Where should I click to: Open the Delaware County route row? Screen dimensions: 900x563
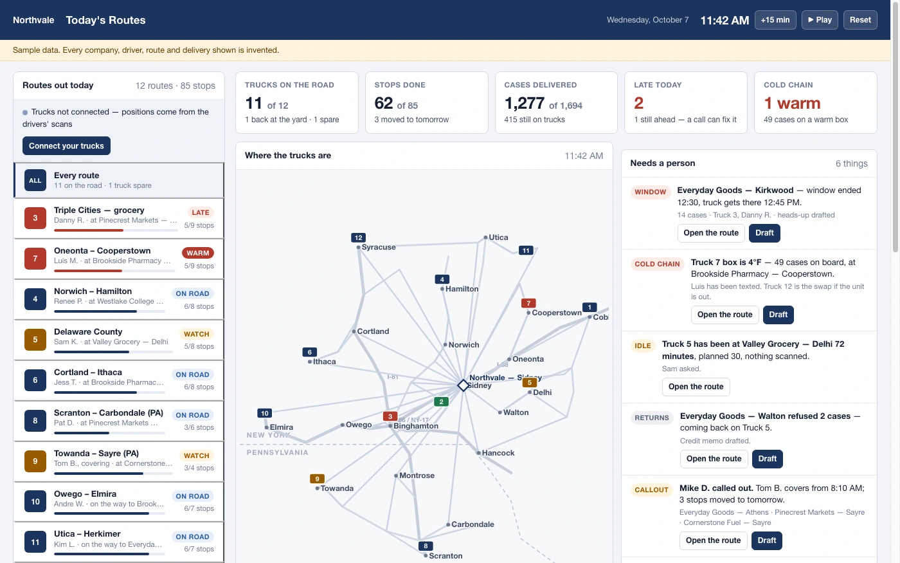tap(119, 340)
